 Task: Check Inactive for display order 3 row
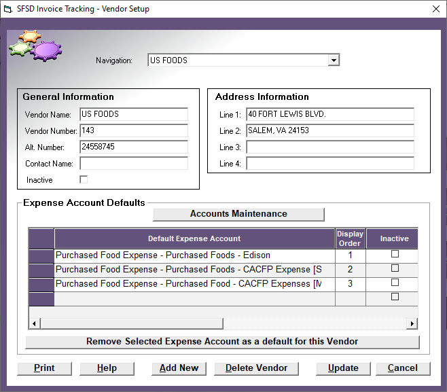click(x=394, y=283)
